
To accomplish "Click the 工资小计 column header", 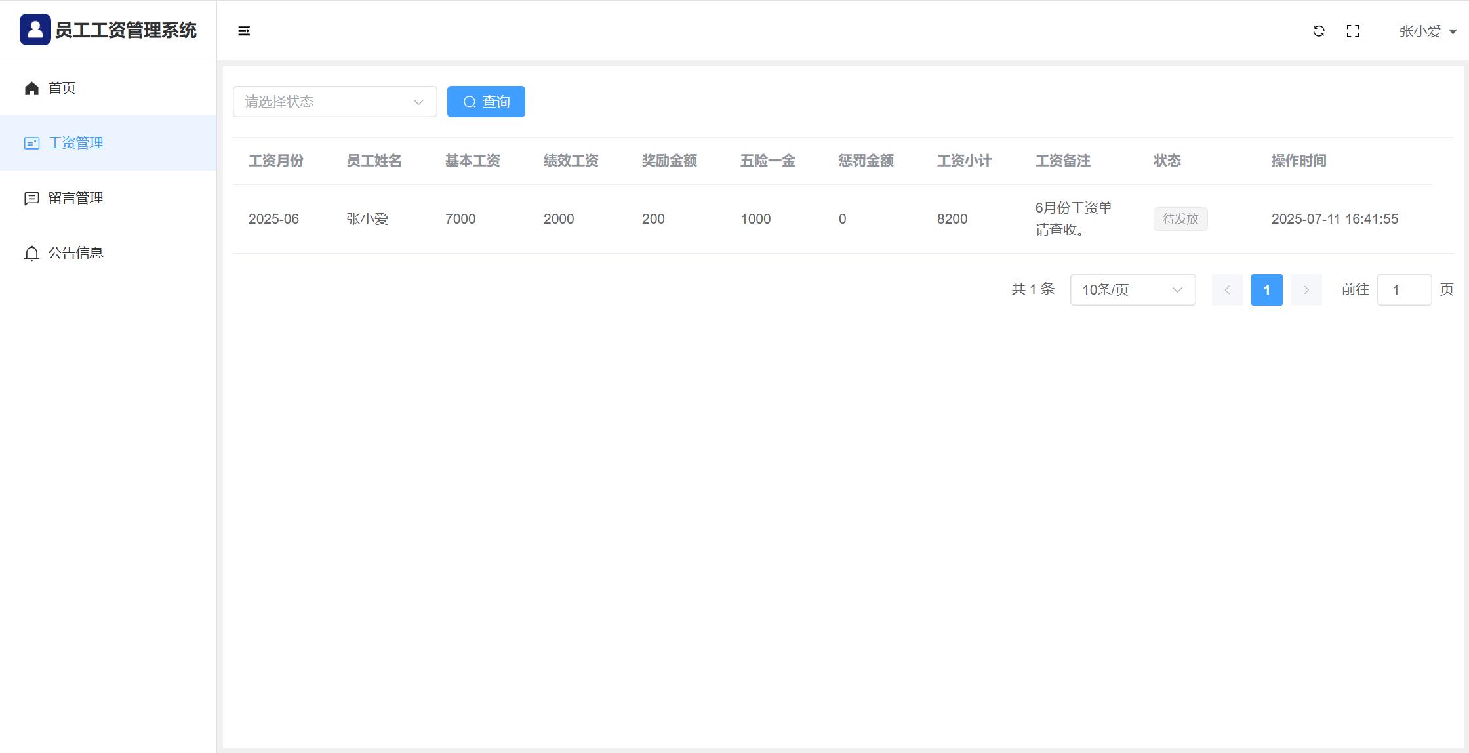I will 964,161.
